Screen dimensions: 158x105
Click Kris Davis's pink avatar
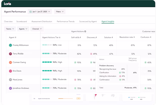tap(10, 71)
